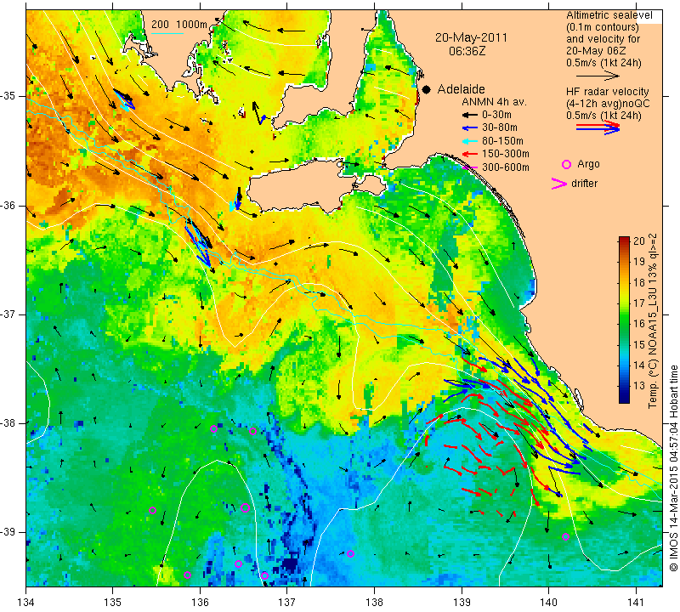This screenshot has height=612, width=680.
Task: Click the time text 06:36Z
Action: [x=467, y=51]
